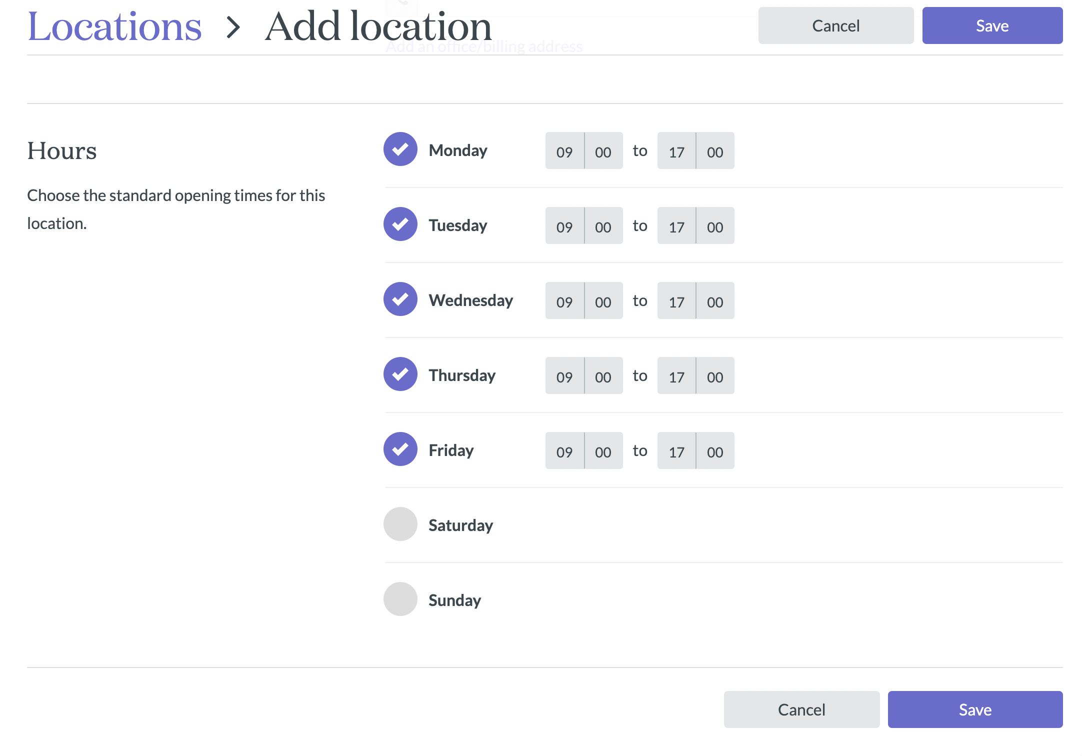The image size is (1082, 756).
Task: Toggle off the Wednesday checkmark
Action: coord(400,299)
